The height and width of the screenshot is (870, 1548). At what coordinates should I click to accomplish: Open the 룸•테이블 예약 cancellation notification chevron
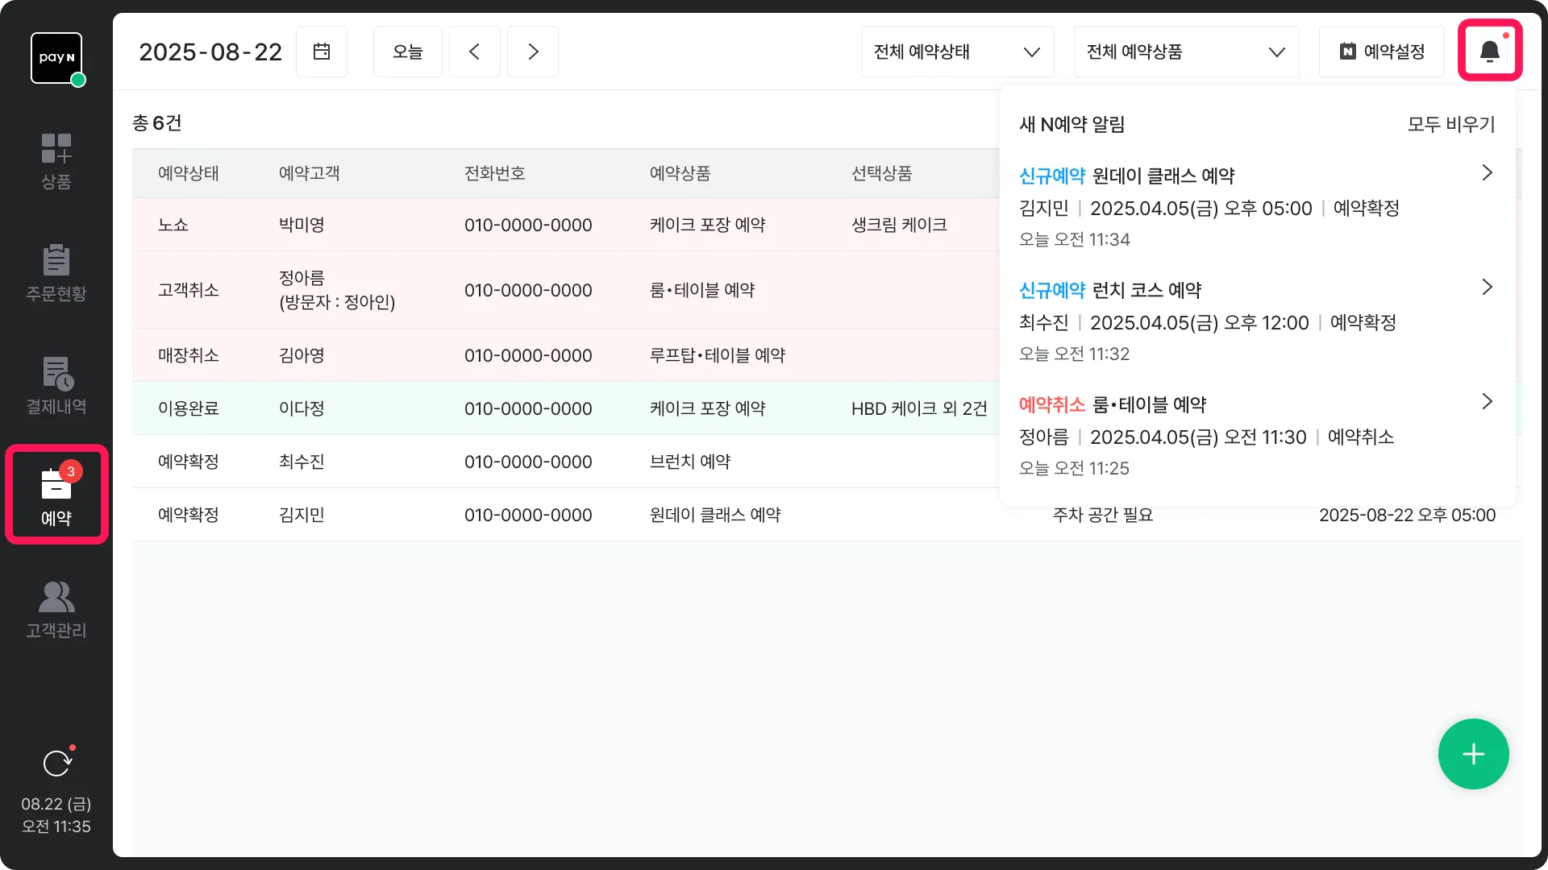(1487, 402)
